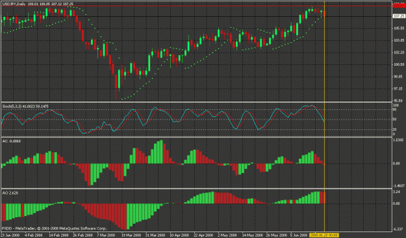Image resolution: width=406 pixels, height=238 pixels.
Task: Click the white current price tag 107.25
Action: (399, 16)
